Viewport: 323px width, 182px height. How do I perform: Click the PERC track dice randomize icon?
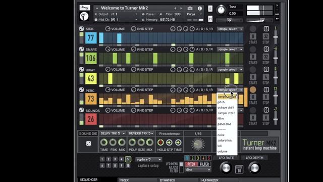(81, 90)
